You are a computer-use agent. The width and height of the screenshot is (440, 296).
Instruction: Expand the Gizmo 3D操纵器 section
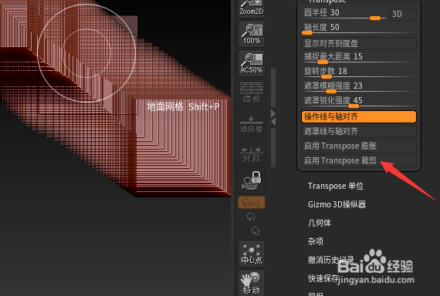click(x=337, y=204)
